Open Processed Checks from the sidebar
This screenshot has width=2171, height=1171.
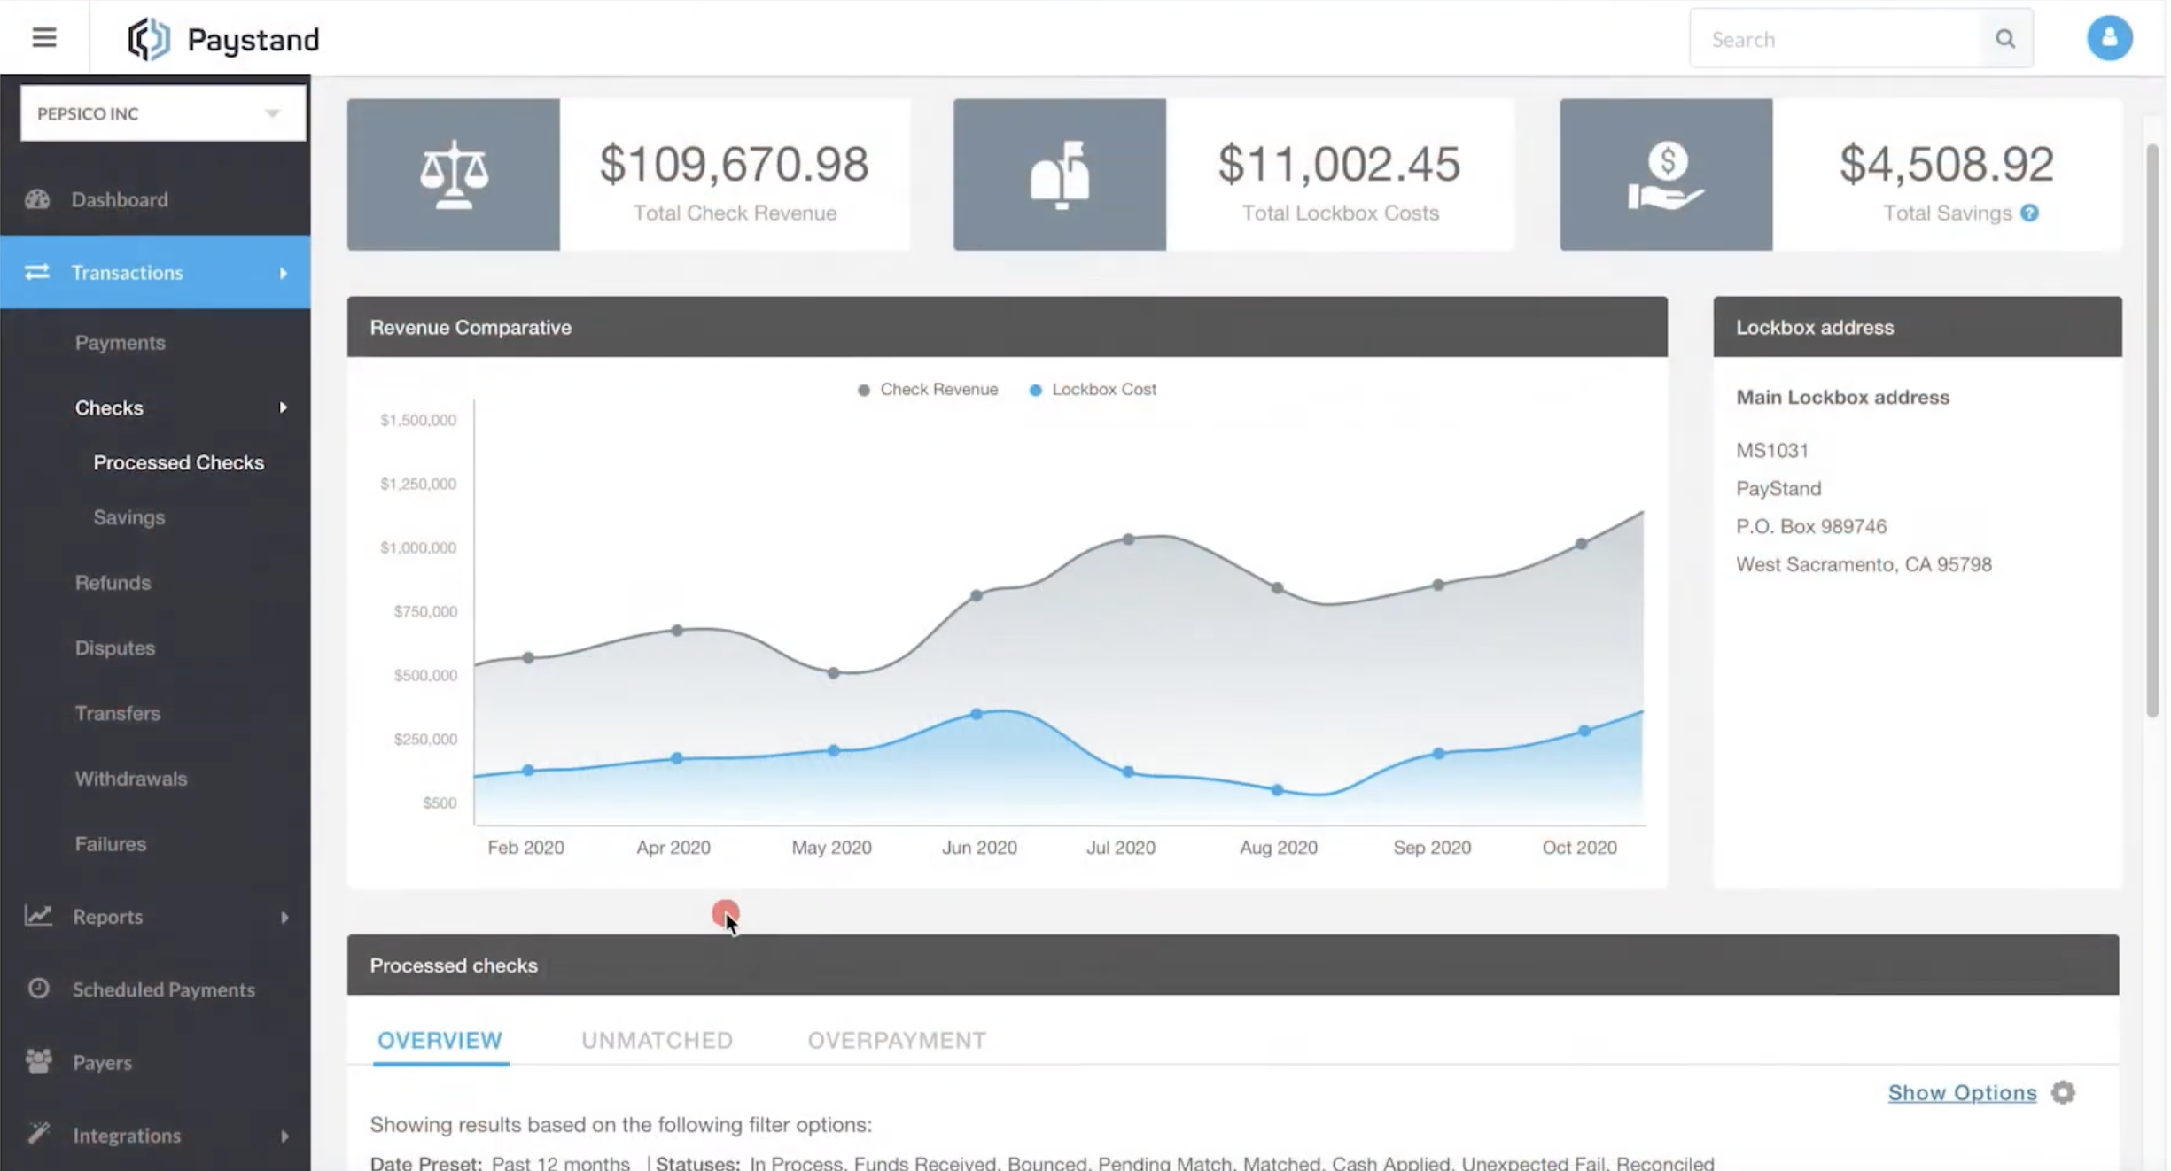[x=178, y=461]
